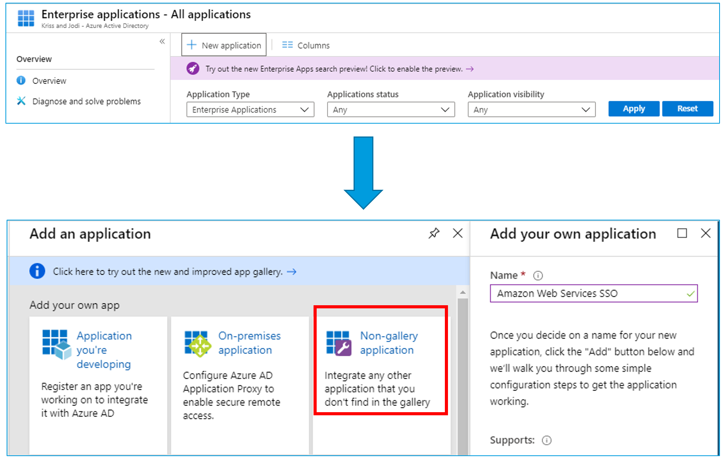Open the Columns chooser
This screenshot has width=725, height=460.
[306, 45]
